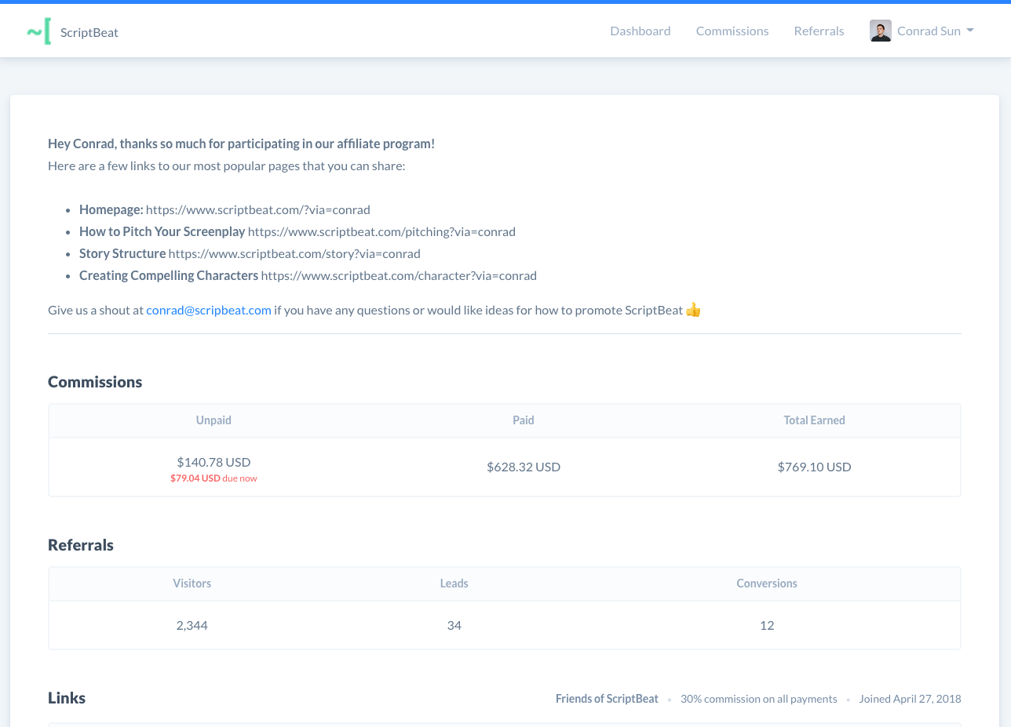Click the Homepage: bold label
Viewport: 1011px width, 727px height.
coord(111,209)
